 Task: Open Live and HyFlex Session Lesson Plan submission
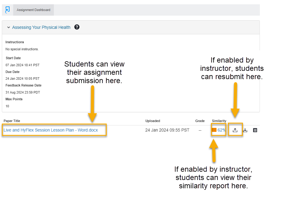[51, 130]
